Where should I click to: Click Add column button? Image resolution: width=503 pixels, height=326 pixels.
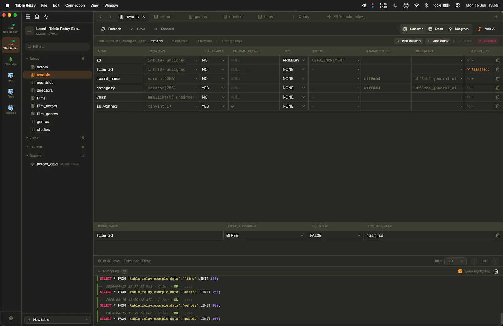[x=409, y=41]
